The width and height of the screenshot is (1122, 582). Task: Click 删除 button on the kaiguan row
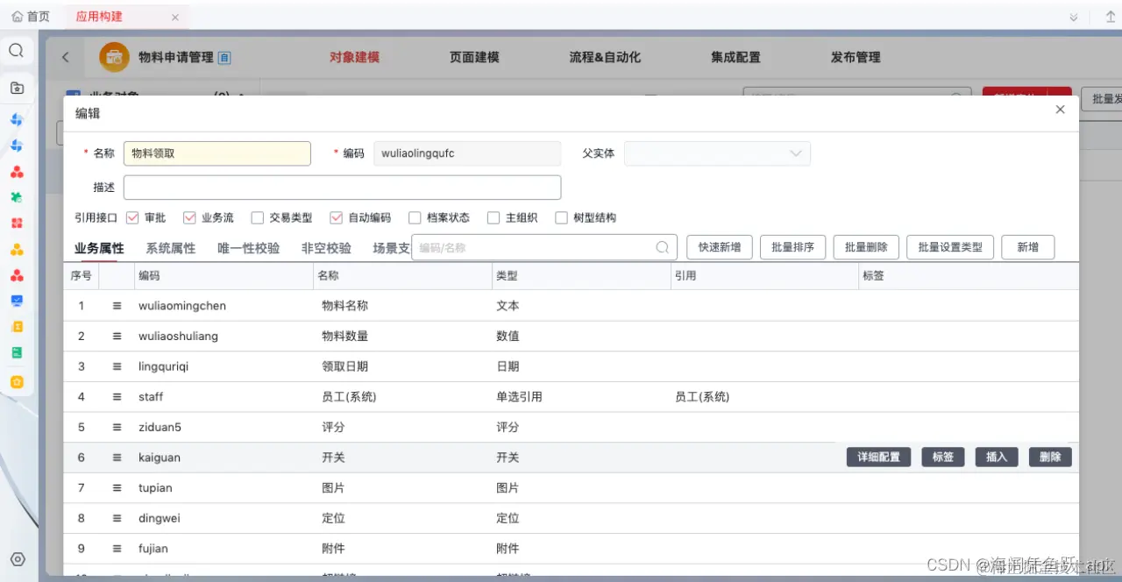tap(1050, 457)
